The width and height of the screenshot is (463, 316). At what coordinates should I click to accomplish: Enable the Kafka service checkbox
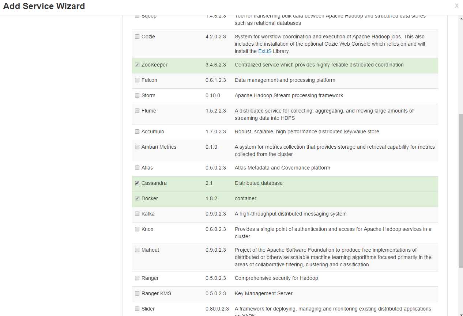137,214
